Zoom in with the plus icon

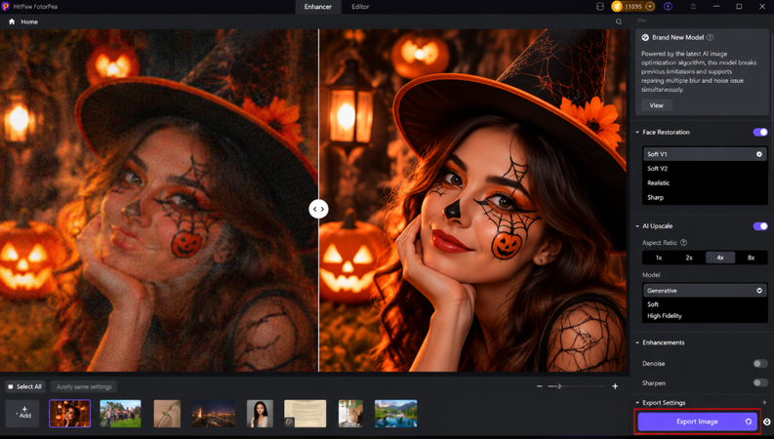coord(615,386)
